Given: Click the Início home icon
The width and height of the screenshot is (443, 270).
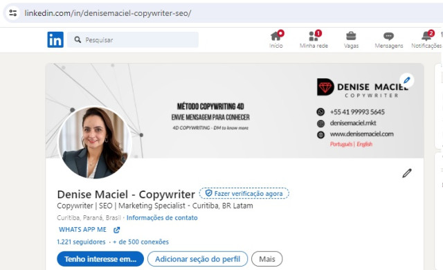Looking at the screenshot, I should [276, 36].
